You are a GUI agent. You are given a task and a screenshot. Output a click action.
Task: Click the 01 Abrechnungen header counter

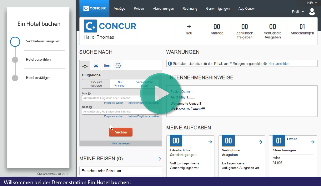pyautogui.click(x=302, y=30)
